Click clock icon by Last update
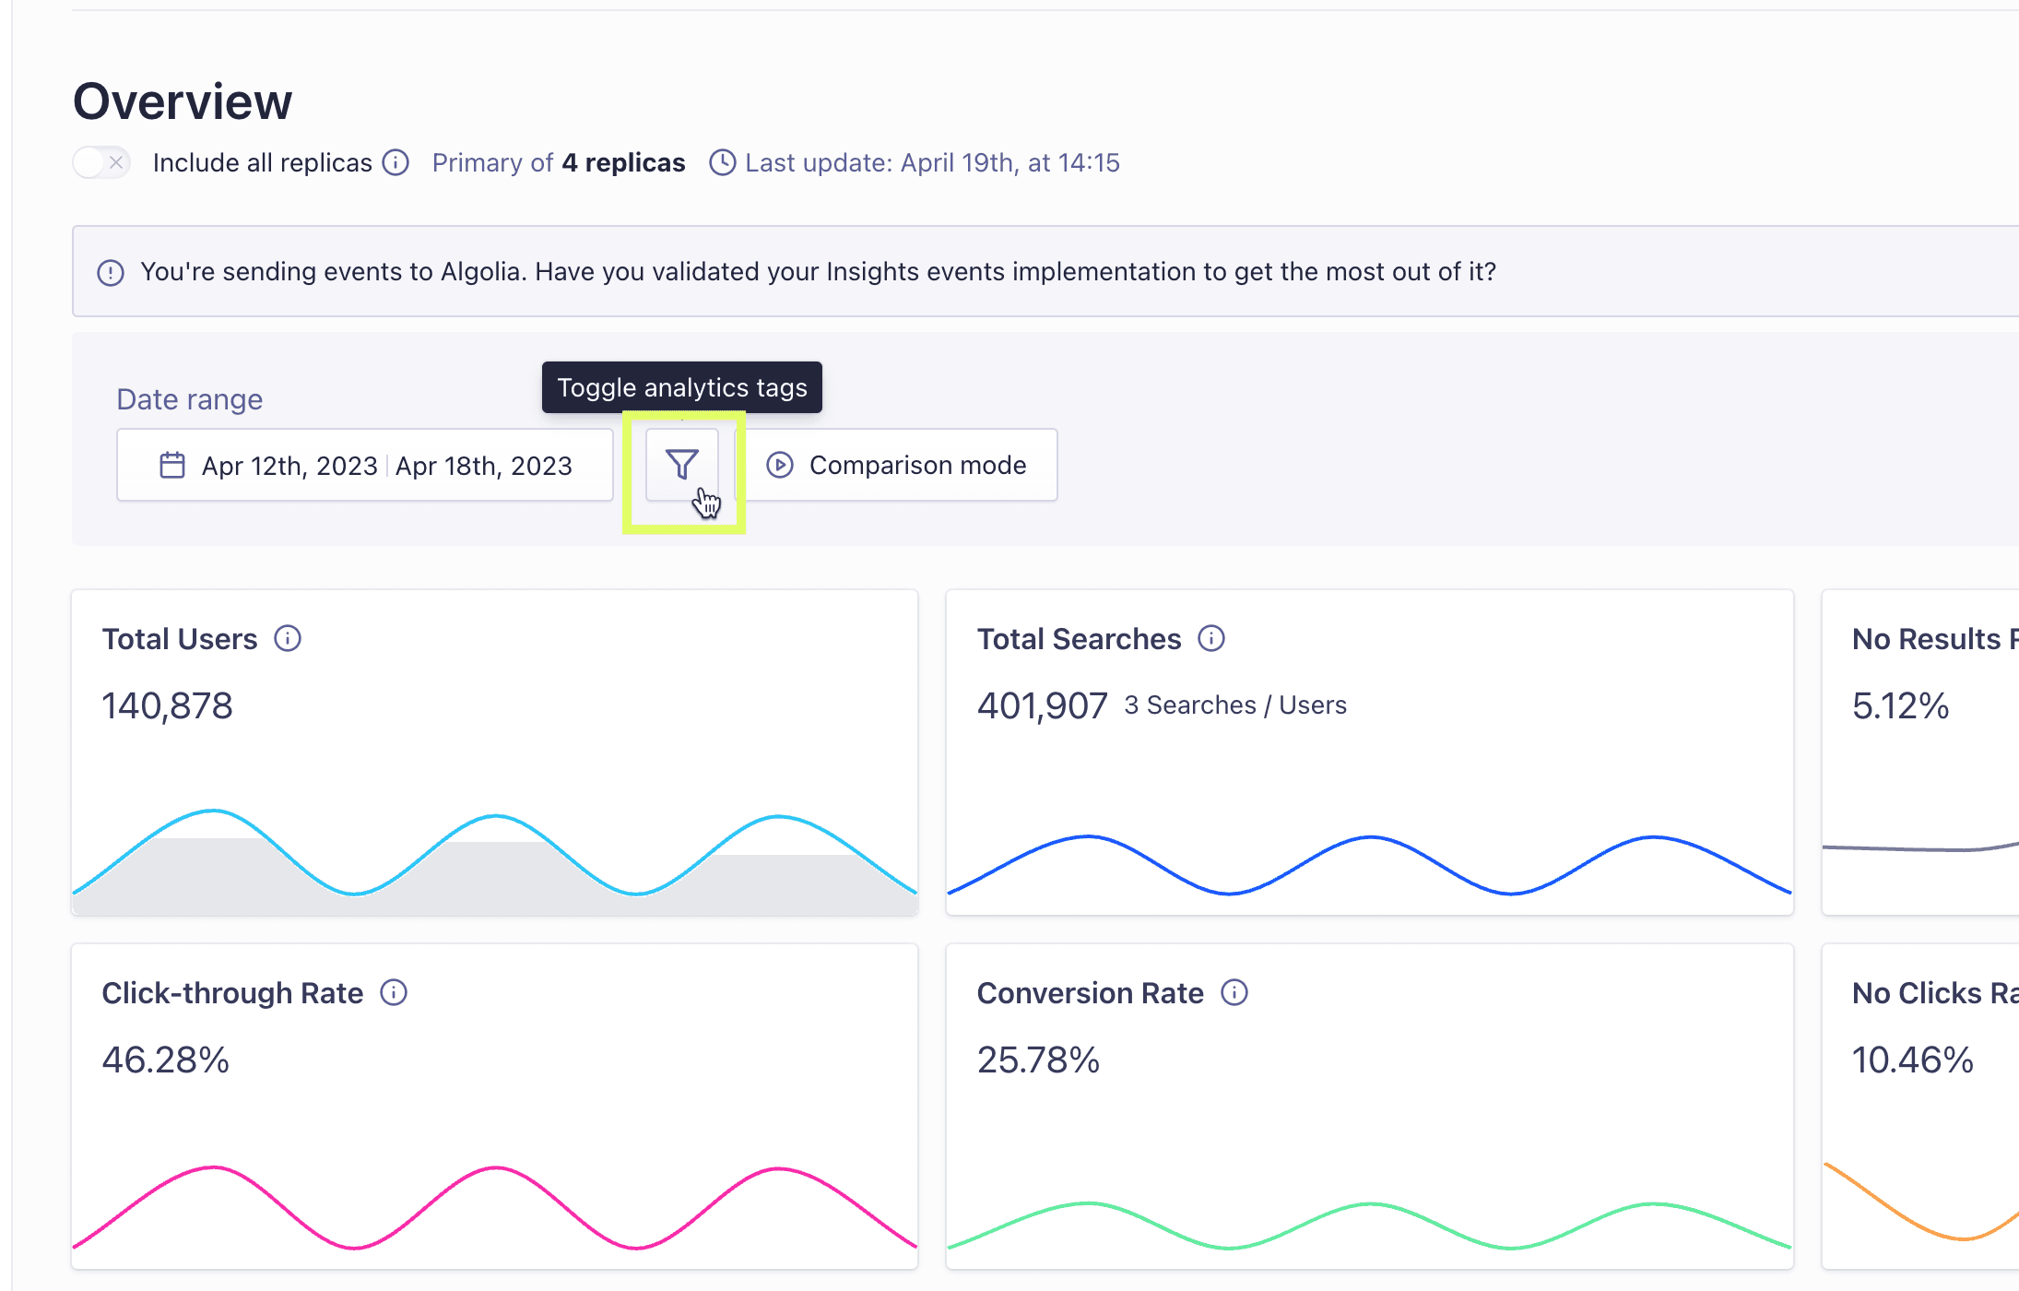Screen dimensions: 2019x1291 722,163
